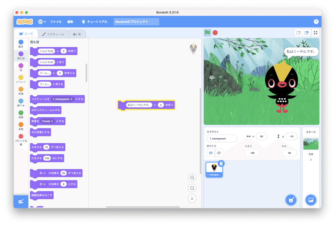Screen dimensions: 335x226
Task: Select the 1_transparent sprite thumbnail
Action: pos(214,169)
